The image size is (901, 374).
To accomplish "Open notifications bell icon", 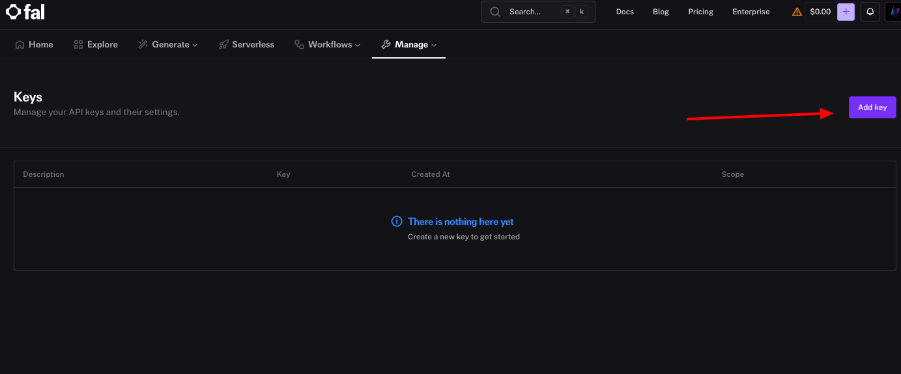I will (x=870, y=12).
